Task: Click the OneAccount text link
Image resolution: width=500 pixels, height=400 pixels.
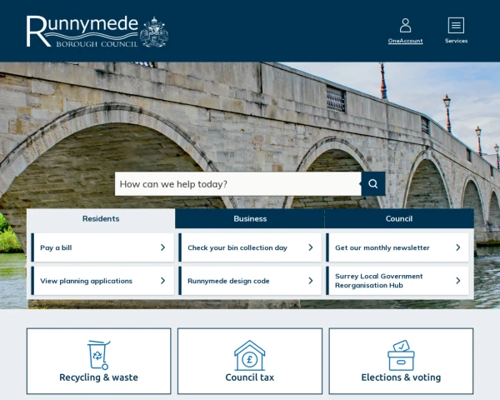Action: point(405,41)
